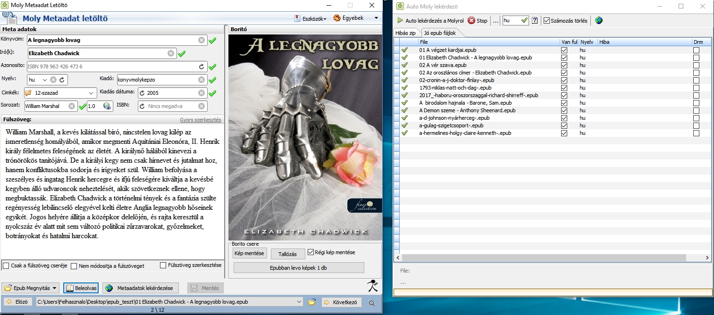The height and width of the screenshot is (315, 714).
Task: Refresh the Azonosito ISBN identifier
Action: click(x=202, y=66)
